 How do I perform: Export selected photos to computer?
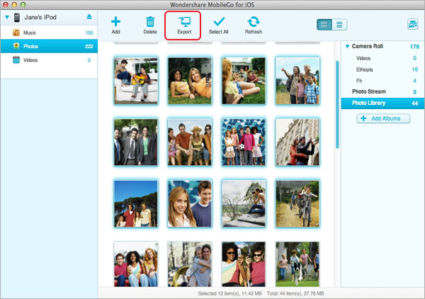tap(184, 26)
